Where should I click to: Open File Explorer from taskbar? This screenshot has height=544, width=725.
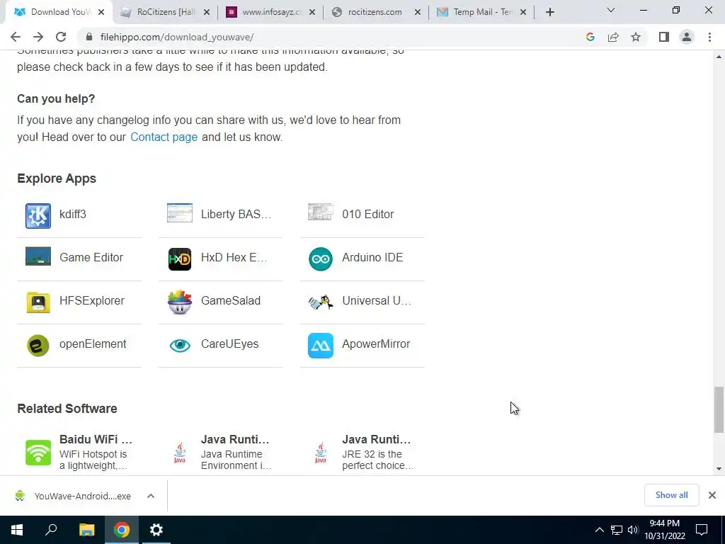(x=86, y=530)
